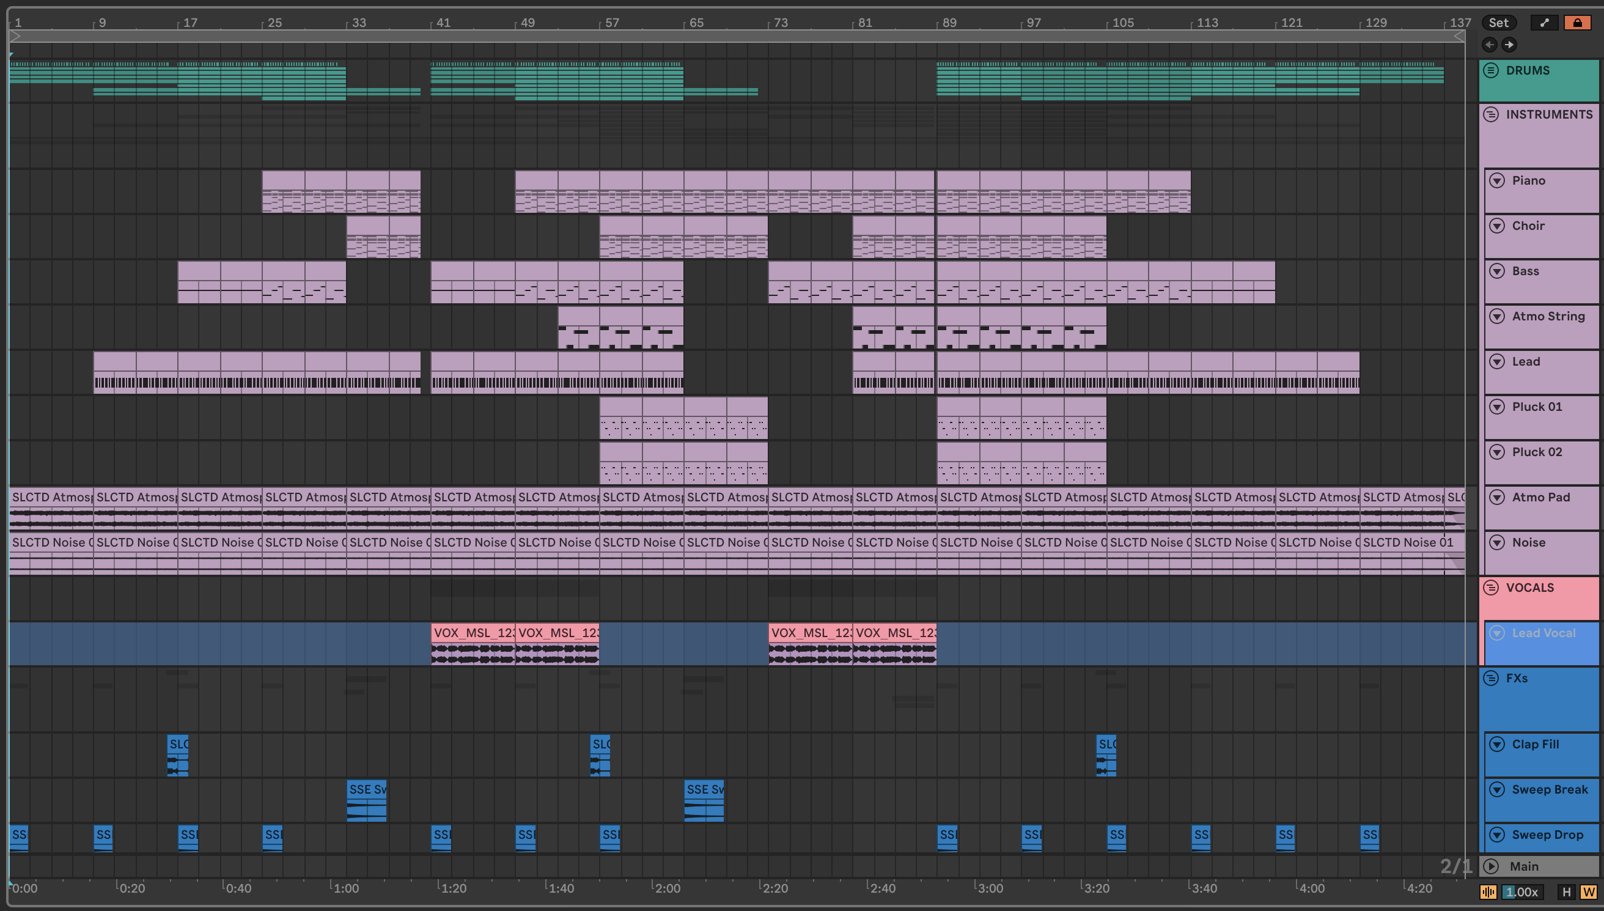Unfold the Atmo String track arrow

click(x=1497, y=316)
